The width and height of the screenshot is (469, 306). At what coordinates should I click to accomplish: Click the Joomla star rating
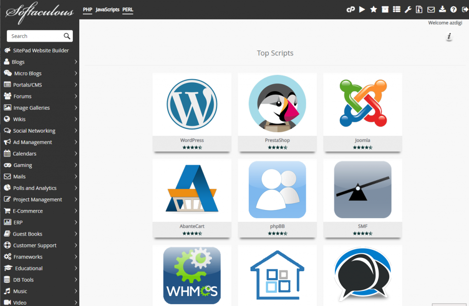[363, 147]
